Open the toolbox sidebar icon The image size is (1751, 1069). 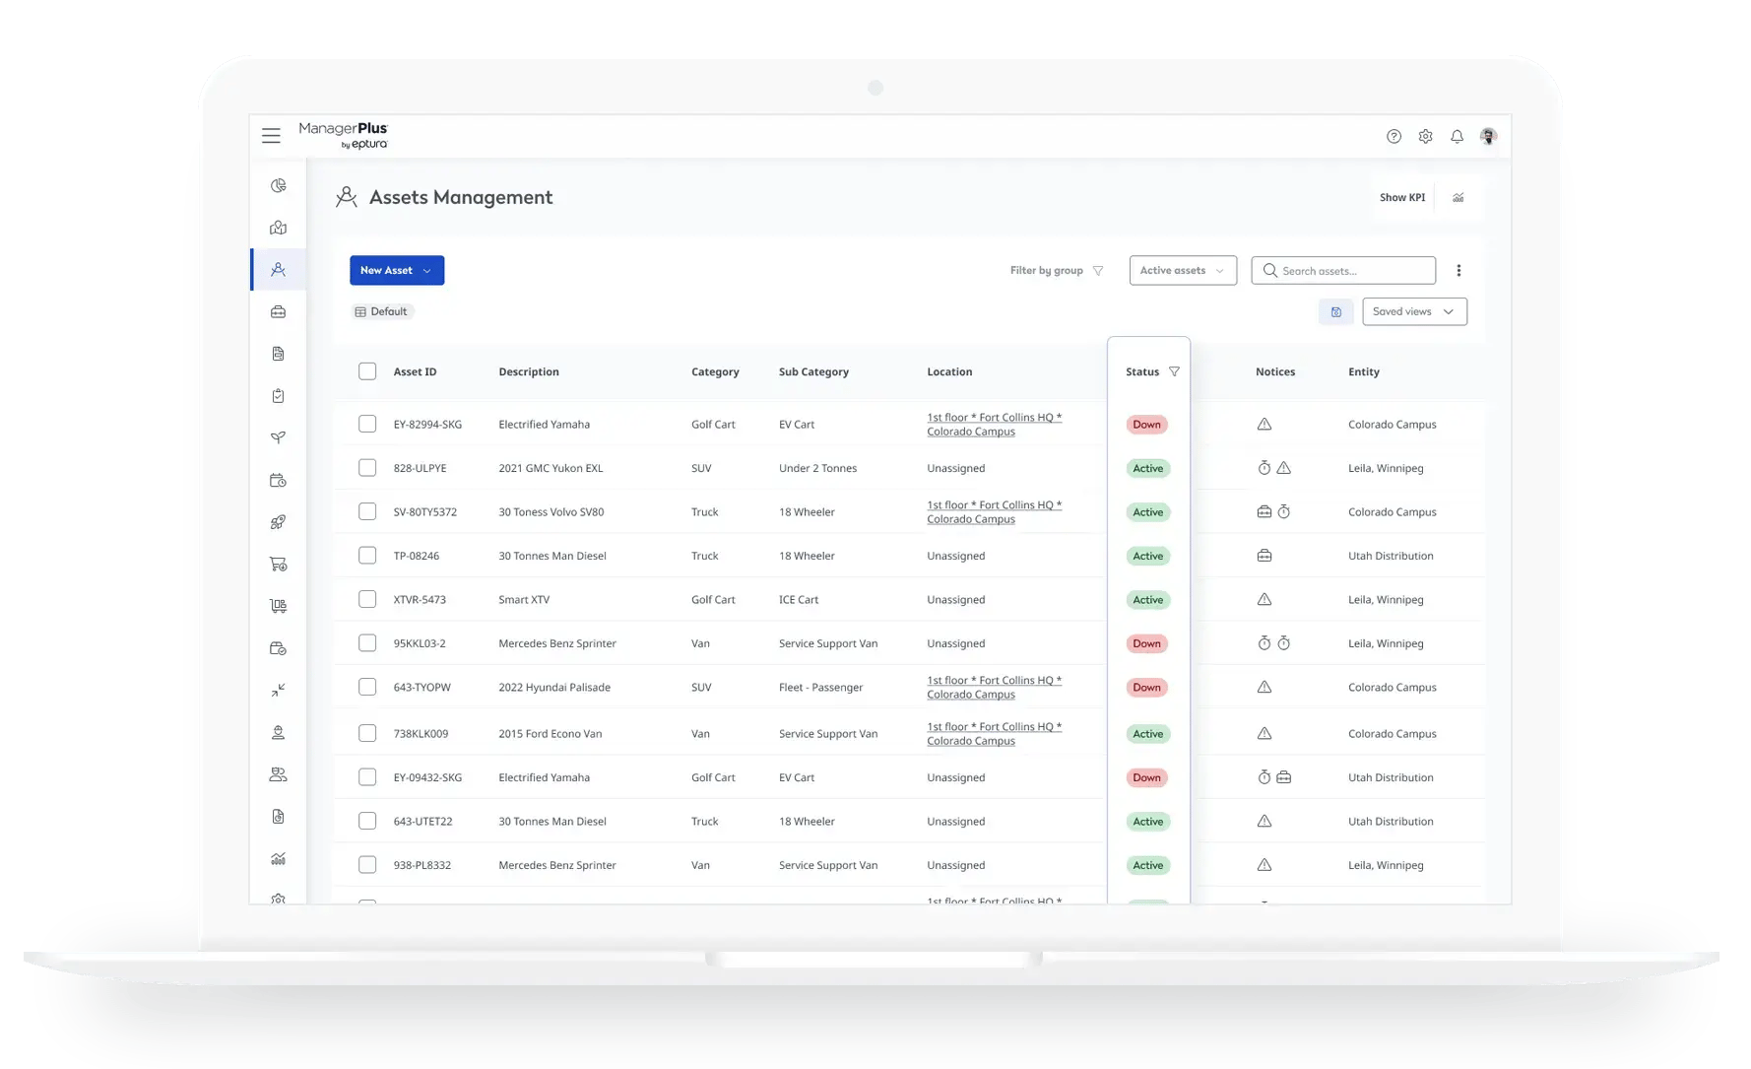tap(279, 311)
